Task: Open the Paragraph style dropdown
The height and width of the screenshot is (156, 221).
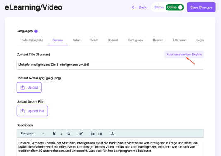Action: (32, 134)
